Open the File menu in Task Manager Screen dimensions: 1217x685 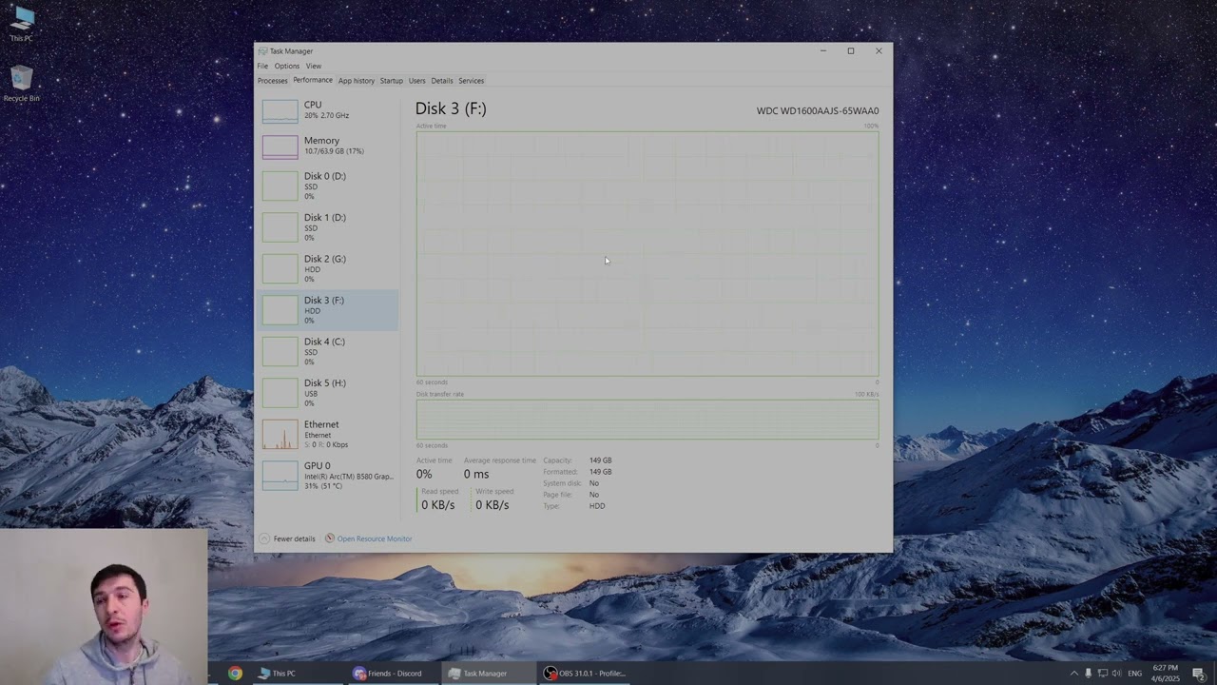pos(262,66)
